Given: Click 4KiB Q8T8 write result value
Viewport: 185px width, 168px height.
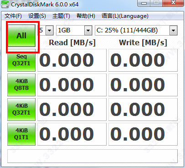Looking at the screenshot, I should point(143,85).
